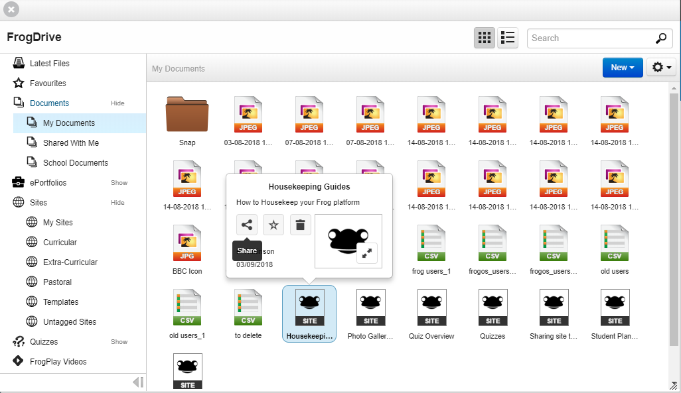Select frog users_1 CSV file
Image resolution: width=681 pixels, height=393 pixels.
[x=431, y=250]
